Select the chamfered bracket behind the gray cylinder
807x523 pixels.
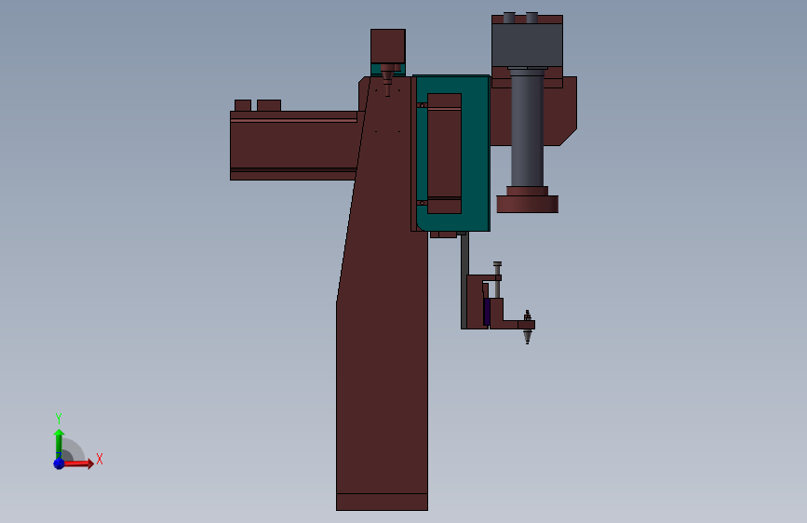point(561,111)
